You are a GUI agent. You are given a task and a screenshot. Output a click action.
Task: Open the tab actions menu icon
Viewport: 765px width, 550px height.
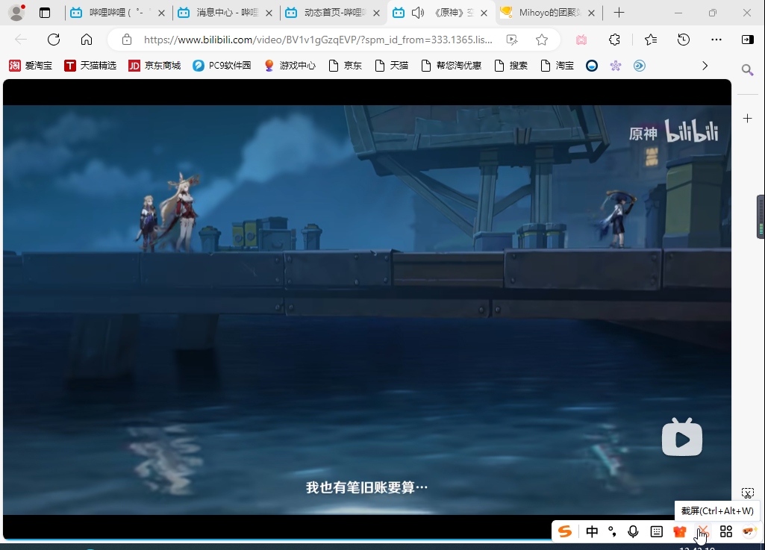coord(44,13)
